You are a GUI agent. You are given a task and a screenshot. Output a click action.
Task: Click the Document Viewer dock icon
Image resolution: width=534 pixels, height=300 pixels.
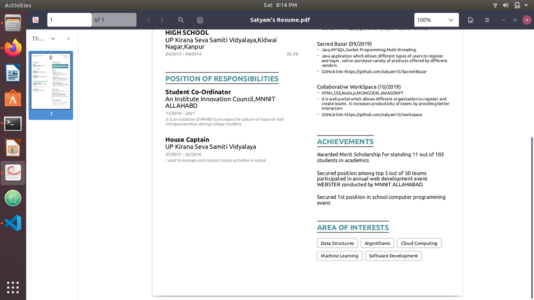pyautogui.click(x=13, y=173)
